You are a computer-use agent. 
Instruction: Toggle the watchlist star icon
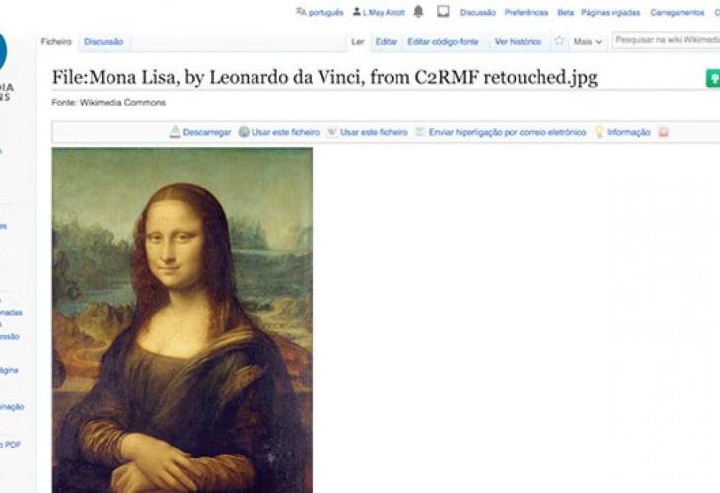tap(559, 41)
